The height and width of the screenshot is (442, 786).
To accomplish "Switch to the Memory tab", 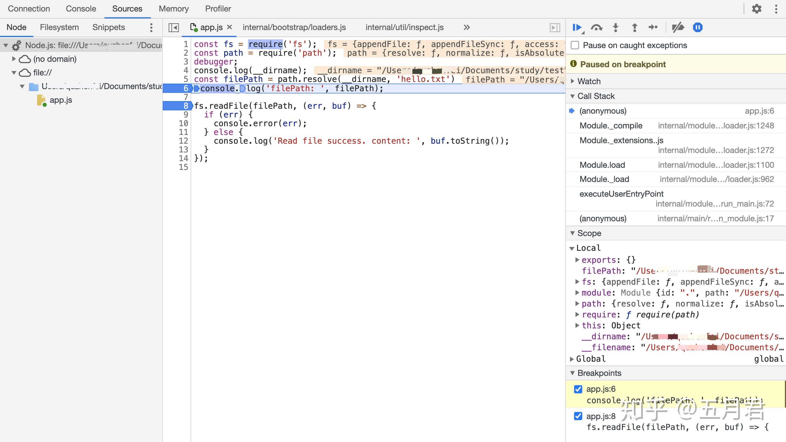I will 173,8.
